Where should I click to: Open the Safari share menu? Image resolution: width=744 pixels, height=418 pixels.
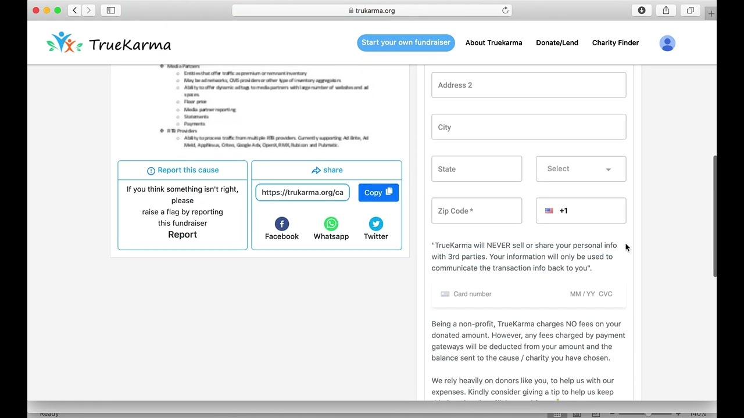pyautogui.click(x=666, y=10)
